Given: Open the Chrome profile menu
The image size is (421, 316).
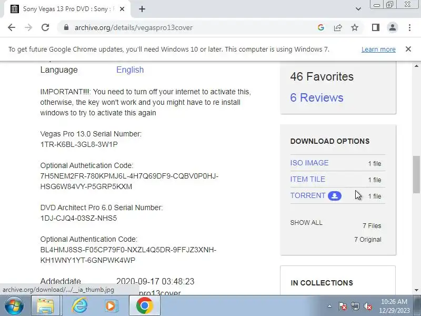Looking at the screenshot, I should click(x=392, y=27).
